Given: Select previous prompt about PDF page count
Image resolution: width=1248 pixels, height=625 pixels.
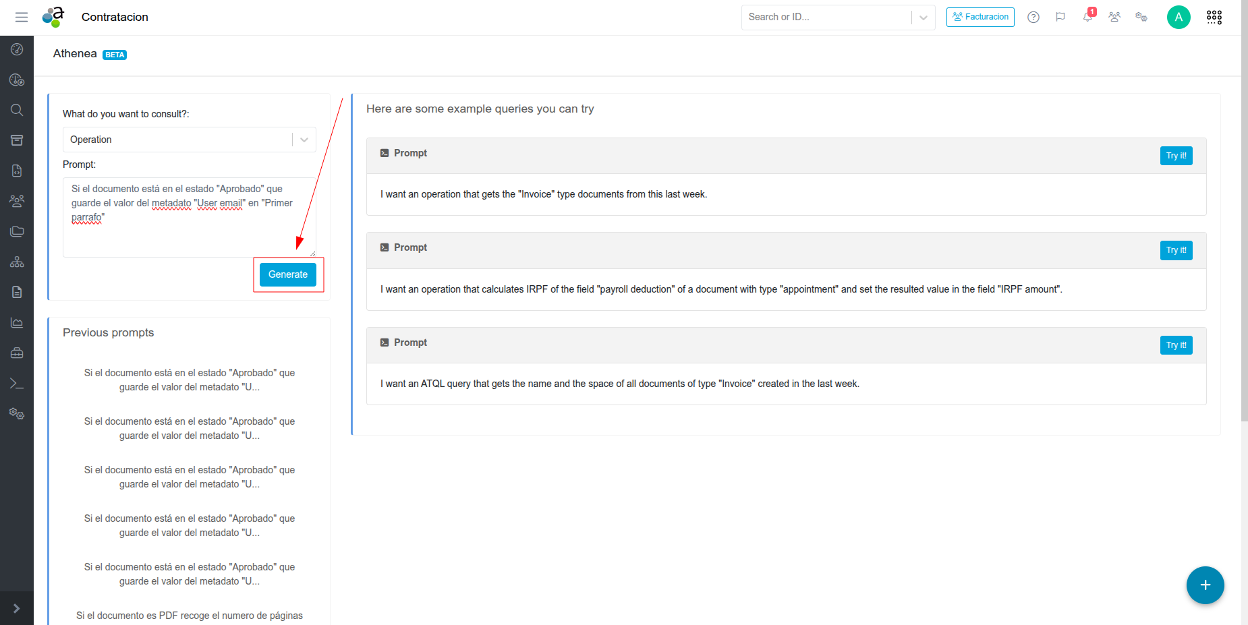Looking at the screenshot, I should pos(189,615).
